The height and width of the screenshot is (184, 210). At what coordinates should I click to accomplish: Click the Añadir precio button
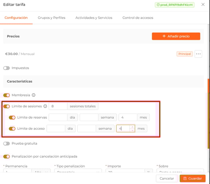pyautogui.click(x=176, y=36)
